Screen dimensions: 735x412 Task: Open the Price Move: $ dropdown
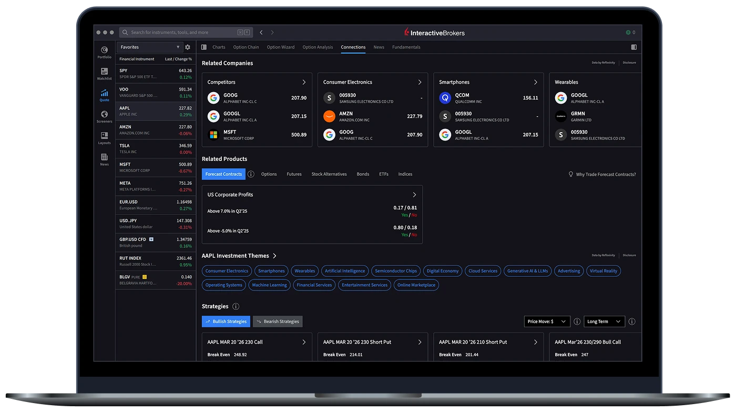(547, 321)
